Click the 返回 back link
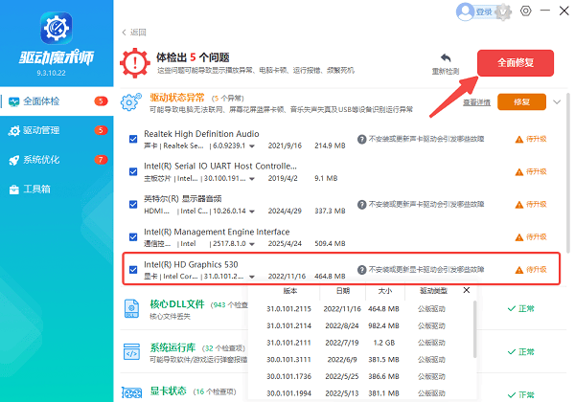 [134, 33]
